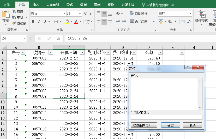Viewport: 216px width, 139px height.
Task: Open filter dropdown for 开具日期 column
Action: coord(82,52)
